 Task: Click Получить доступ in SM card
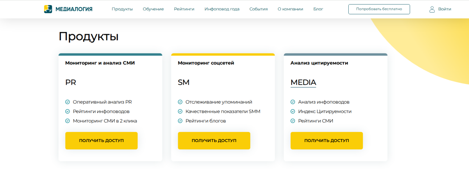click(214, 141)
